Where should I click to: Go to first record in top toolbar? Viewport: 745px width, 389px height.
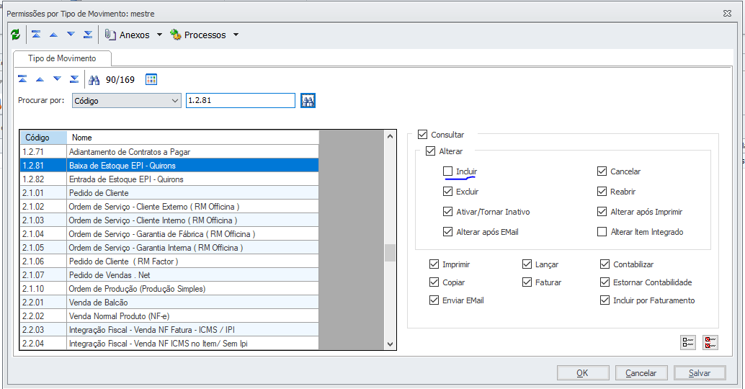pyautogui.click(x=36, y=35)
